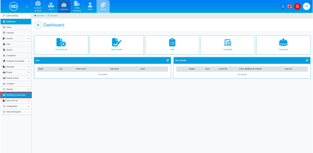Open the HD user profile avatar

click(x=306, y=6)
